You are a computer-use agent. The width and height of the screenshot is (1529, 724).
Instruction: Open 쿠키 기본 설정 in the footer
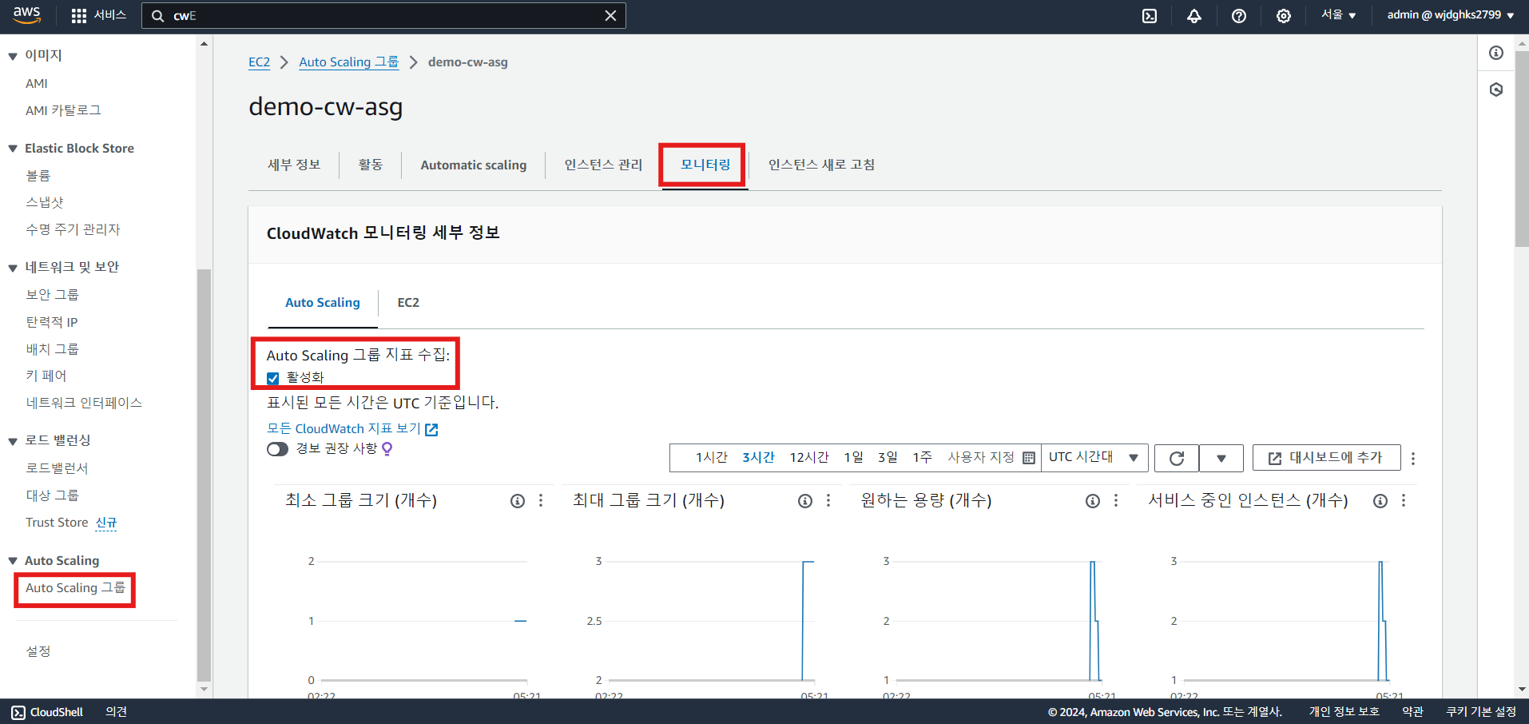tap(1481, 712)
